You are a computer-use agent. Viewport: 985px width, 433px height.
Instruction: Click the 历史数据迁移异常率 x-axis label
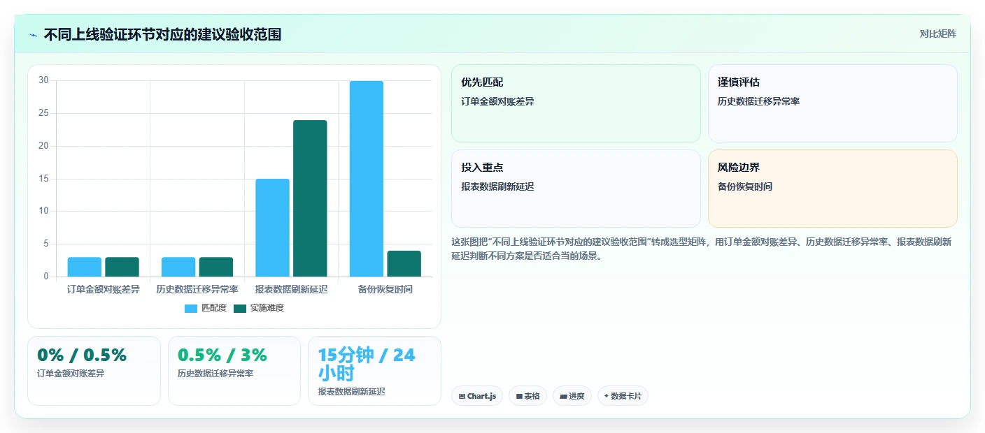197,289
